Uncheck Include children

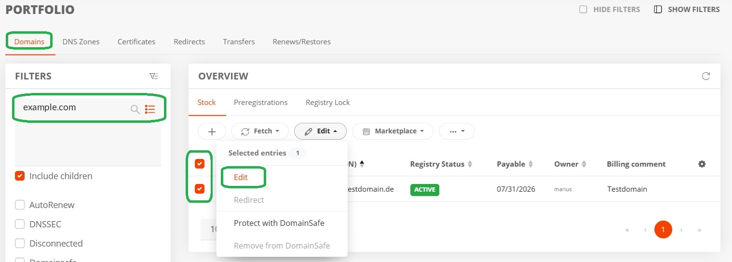click(x=20, y=176)
